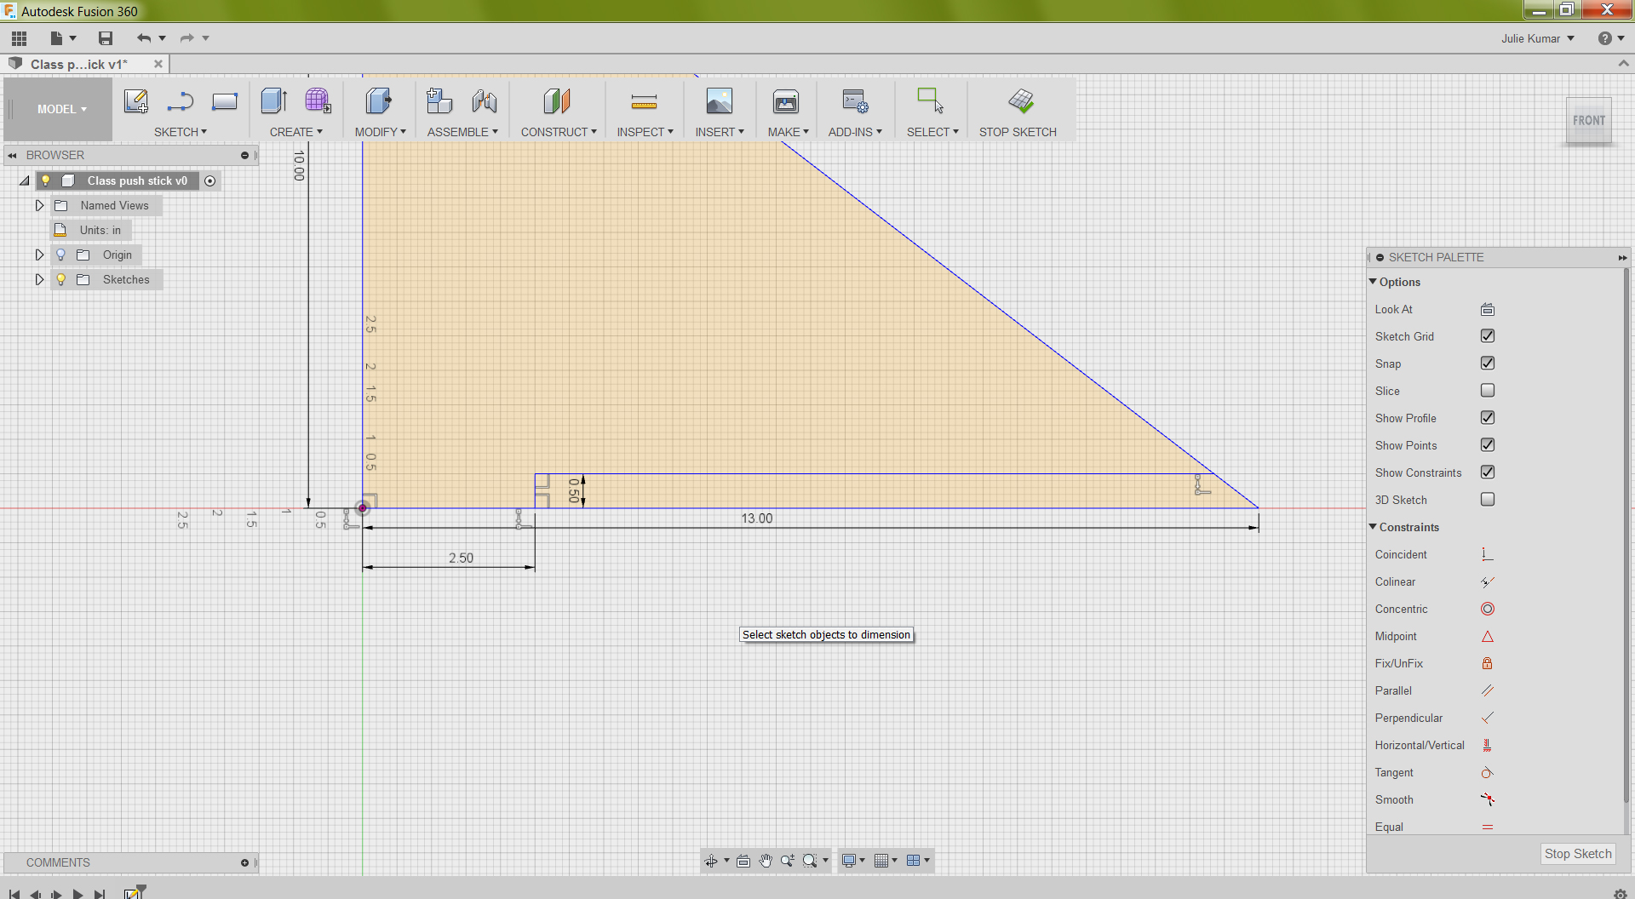
Task: Click the Stop Sketch button in palette
Action: tap(1578, 854)
